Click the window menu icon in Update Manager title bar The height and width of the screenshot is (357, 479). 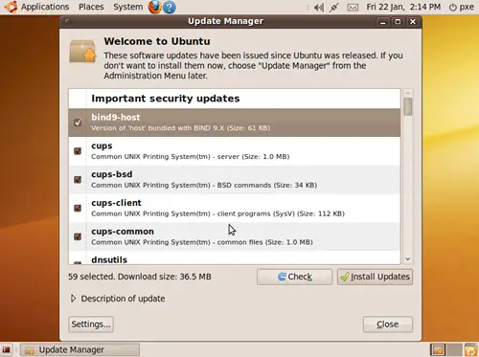(x=67, y=21)
